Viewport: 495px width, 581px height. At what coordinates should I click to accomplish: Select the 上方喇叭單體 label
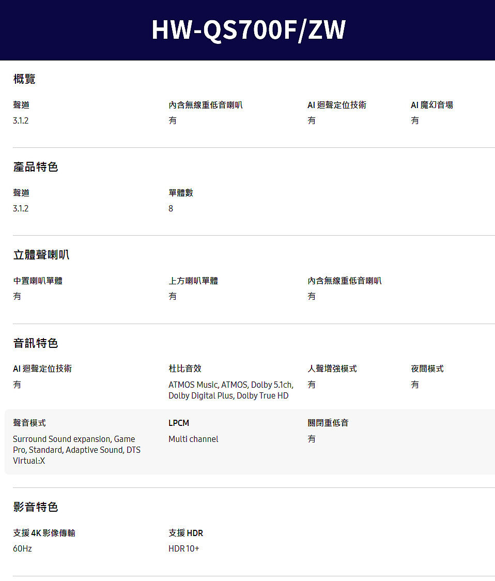[193, 281]
